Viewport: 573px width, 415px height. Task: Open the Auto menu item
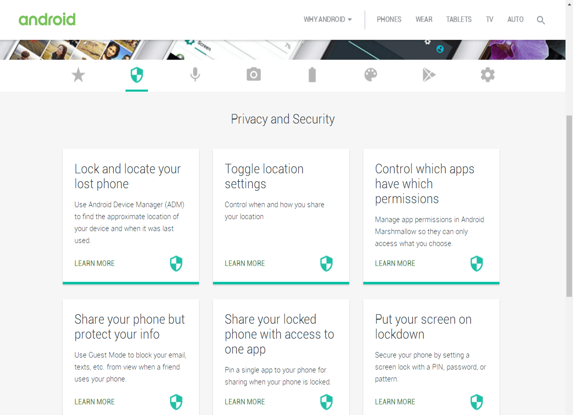coord(515,20)
